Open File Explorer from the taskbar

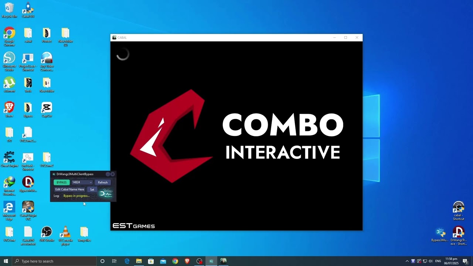139,261
